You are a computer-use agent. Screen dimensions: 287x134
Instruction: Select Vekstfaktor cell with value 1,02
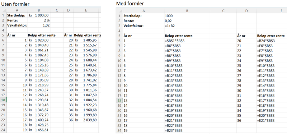click(39, 25)
